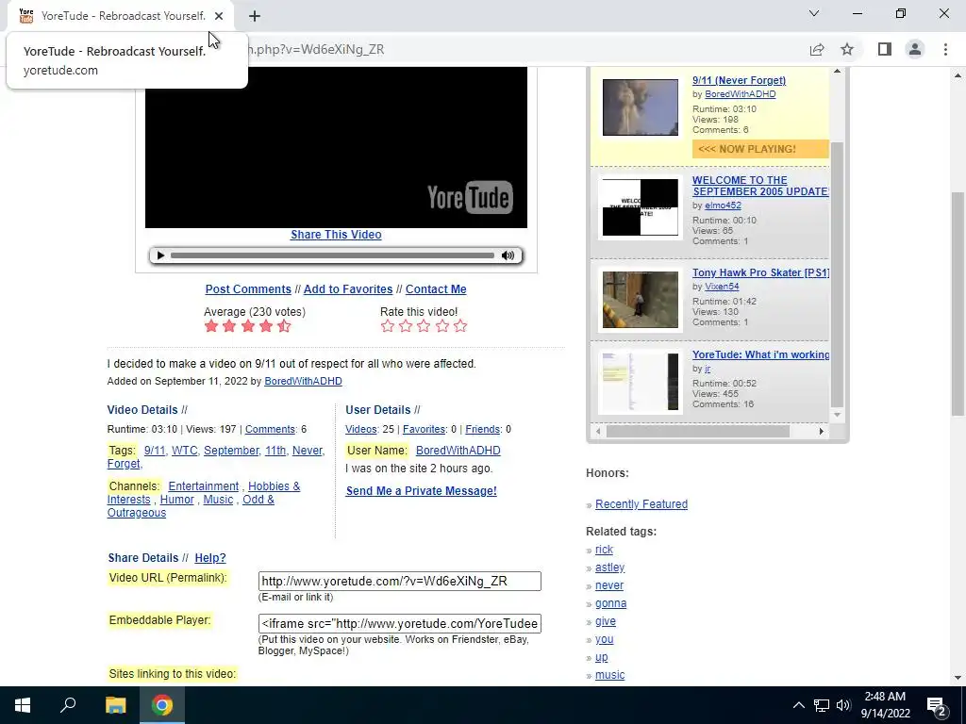
Task: Open the Chrome profile avatar
Action: 915,49
